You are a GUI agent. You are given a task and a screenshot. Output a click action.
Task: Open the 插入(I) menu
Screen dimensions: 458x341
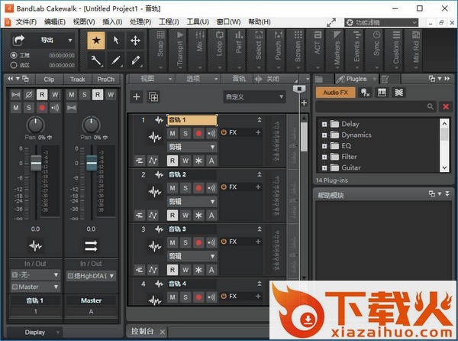click(112, 22)
